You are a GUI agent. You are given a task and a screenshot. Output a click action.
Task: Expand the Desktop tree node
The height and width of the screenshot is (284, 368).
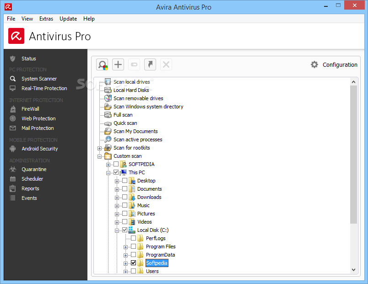[x=117, y=181]
